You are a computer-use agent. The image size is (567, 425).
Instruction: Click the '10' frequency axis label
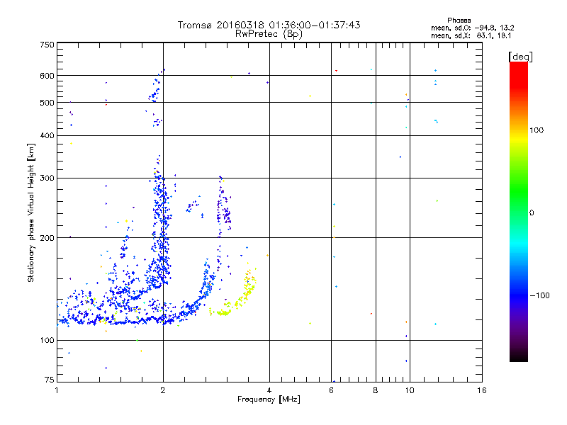pos(410,390)
